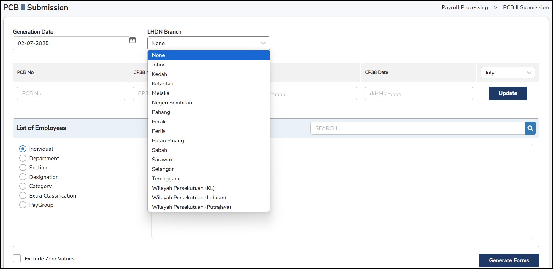Go to Payroll Processing breadcrumb
Viewport: 553px width, 269px height.
tap(465, 7)
